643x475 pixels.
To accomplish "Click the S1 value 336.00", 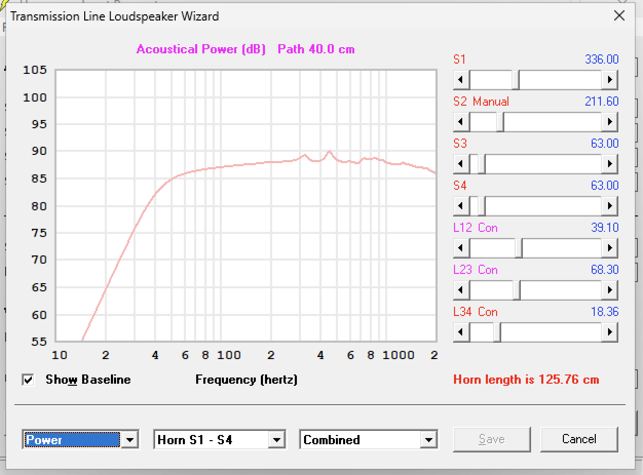I will click(602, 60).
